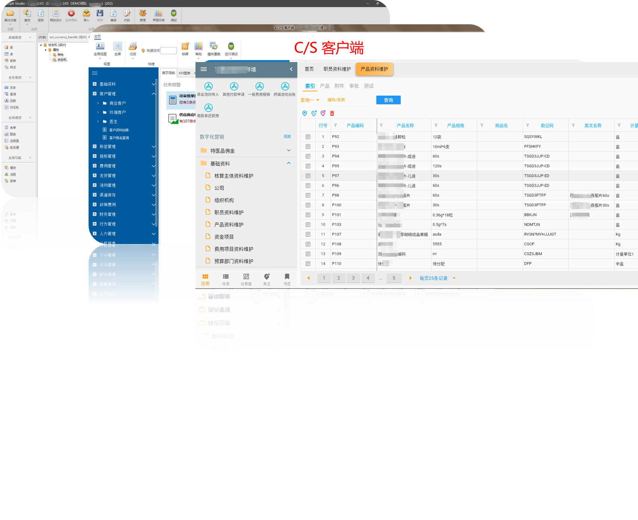The height and width of the screenshot is (520, 638).
Task: Go to page 3 in pagination
Action: click(x=353, y=278)
